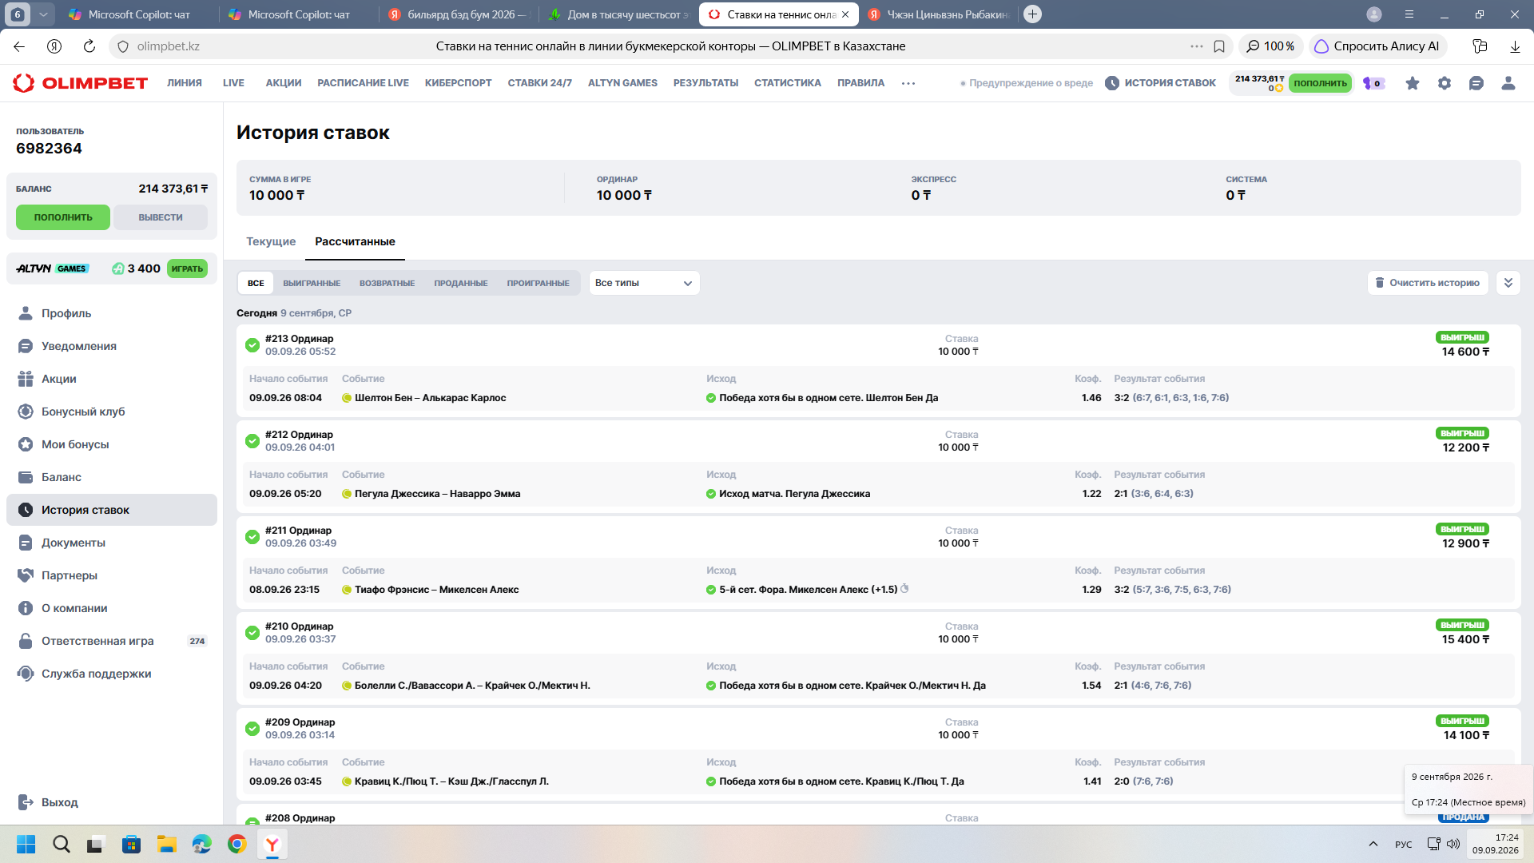Click the OLIMPBET logo
The image size is (1534, 863).
tap(81, 83)
